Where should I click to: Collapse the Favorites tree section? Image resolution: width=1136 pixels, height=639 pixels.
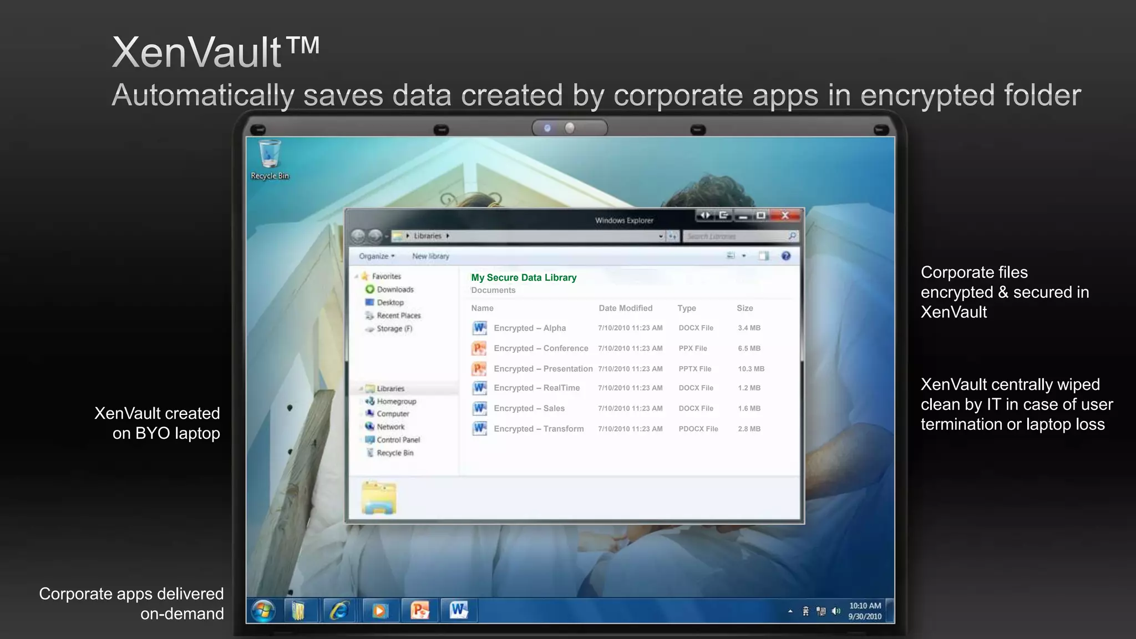point(356,276)
